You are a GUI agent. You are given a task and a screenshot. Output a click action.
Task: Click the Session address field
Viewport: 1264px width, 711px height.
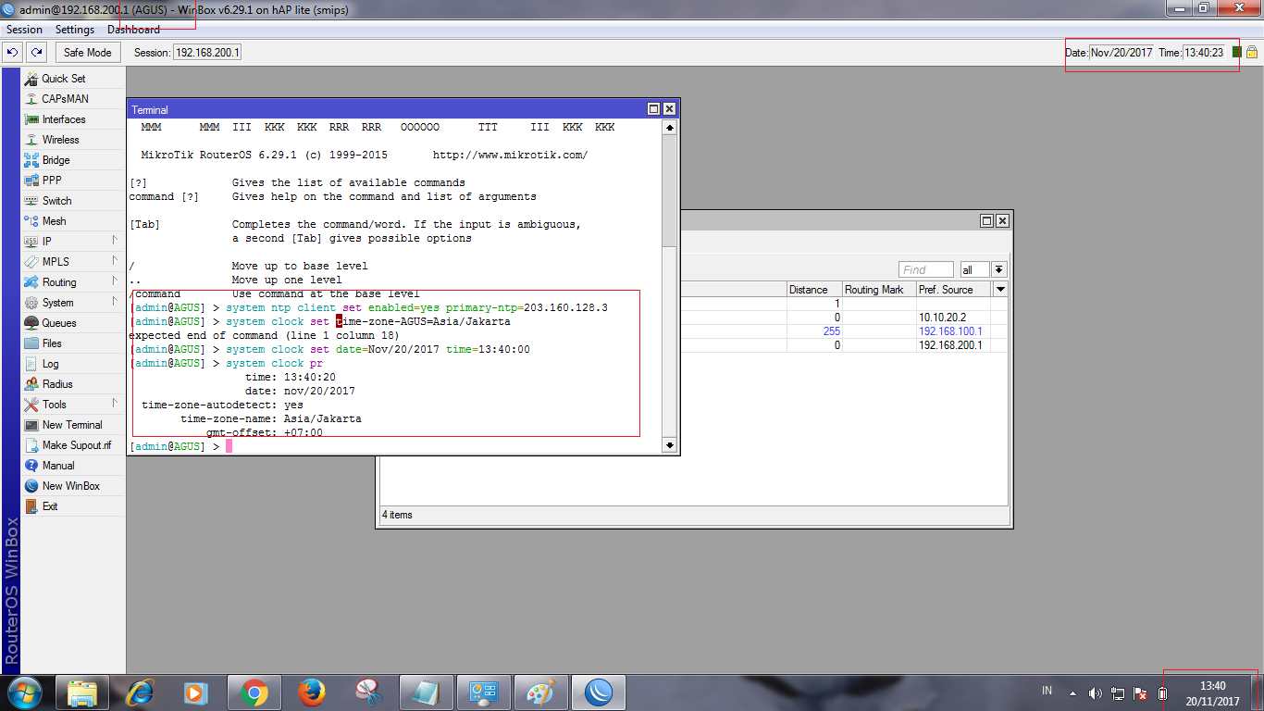[x=207, y=53]
